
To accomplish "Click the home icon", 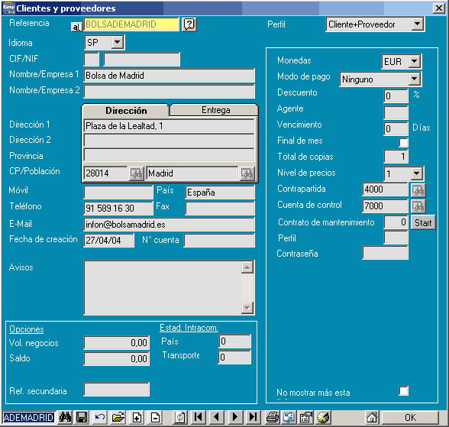I will (x=373, y=417).
